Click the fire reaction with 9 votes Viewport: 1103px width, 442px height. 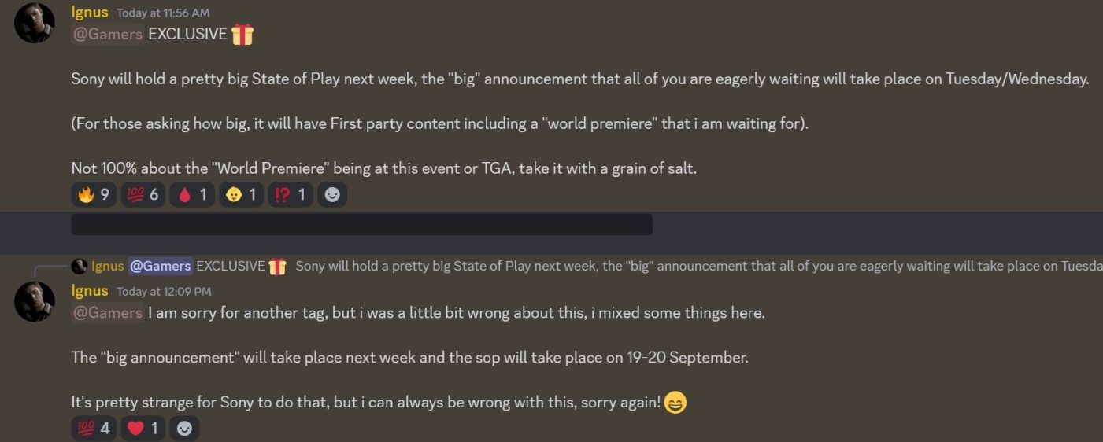point(94,195)
